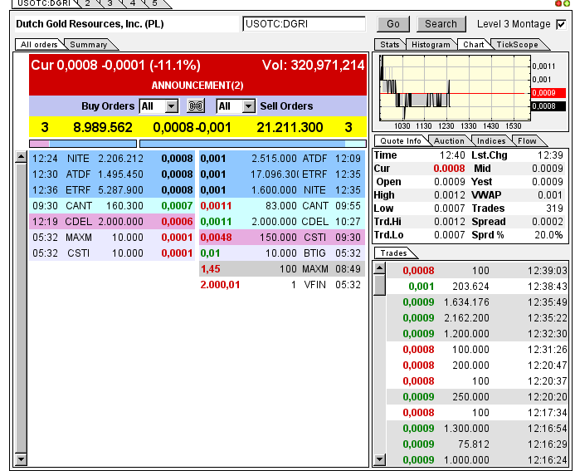Image resolution: width=575 pixels, height=471 pixels.
Task: Click the Go button
Action: (x=393, y=24)
